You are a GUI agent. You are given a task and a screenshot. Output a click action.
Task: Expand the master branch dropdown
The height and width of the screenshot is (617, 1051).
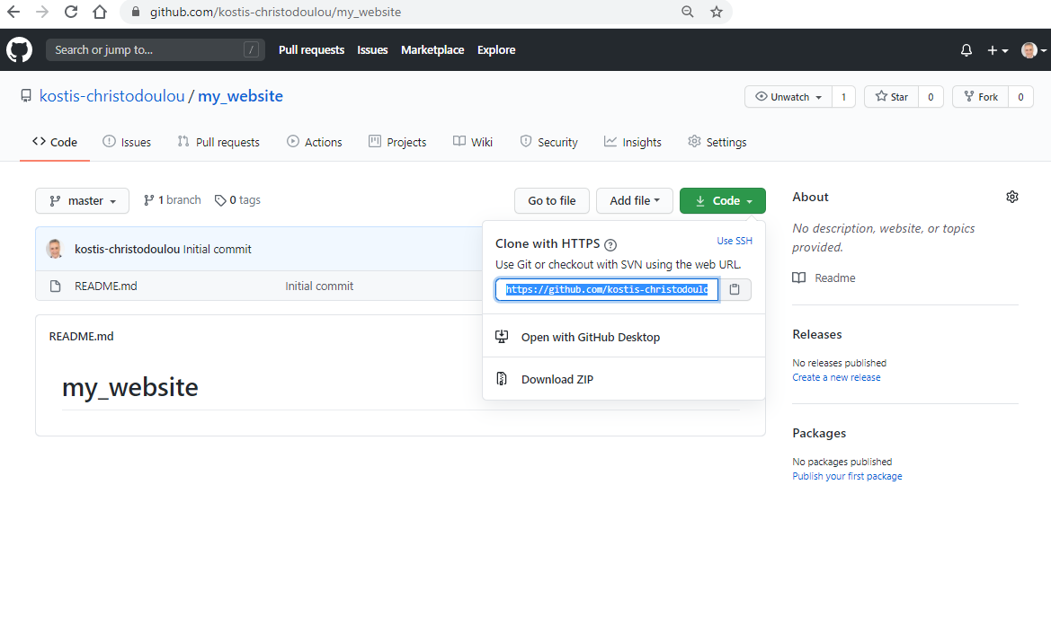pyautogui.click(x=83, y=201)
